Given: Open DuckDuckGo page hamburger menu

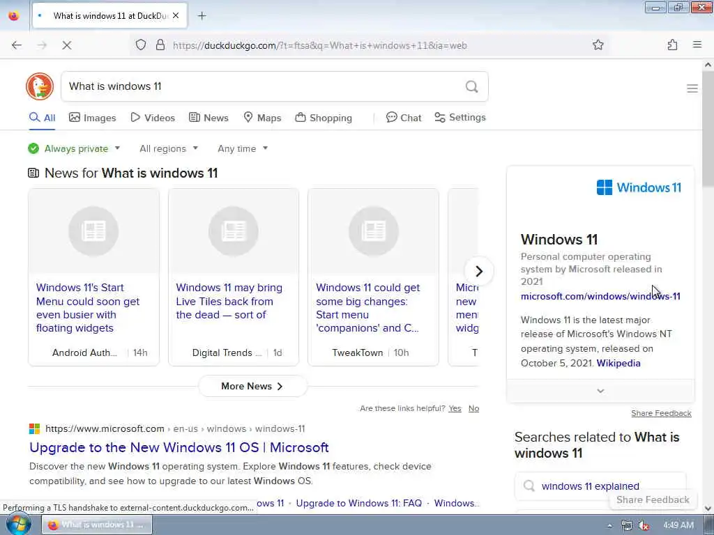Looking at the screenshot, I should pyautogui.click(x=692, y=88).
